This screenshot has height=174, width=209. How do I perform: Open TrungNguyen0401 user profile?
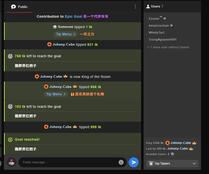pos(163,40)
